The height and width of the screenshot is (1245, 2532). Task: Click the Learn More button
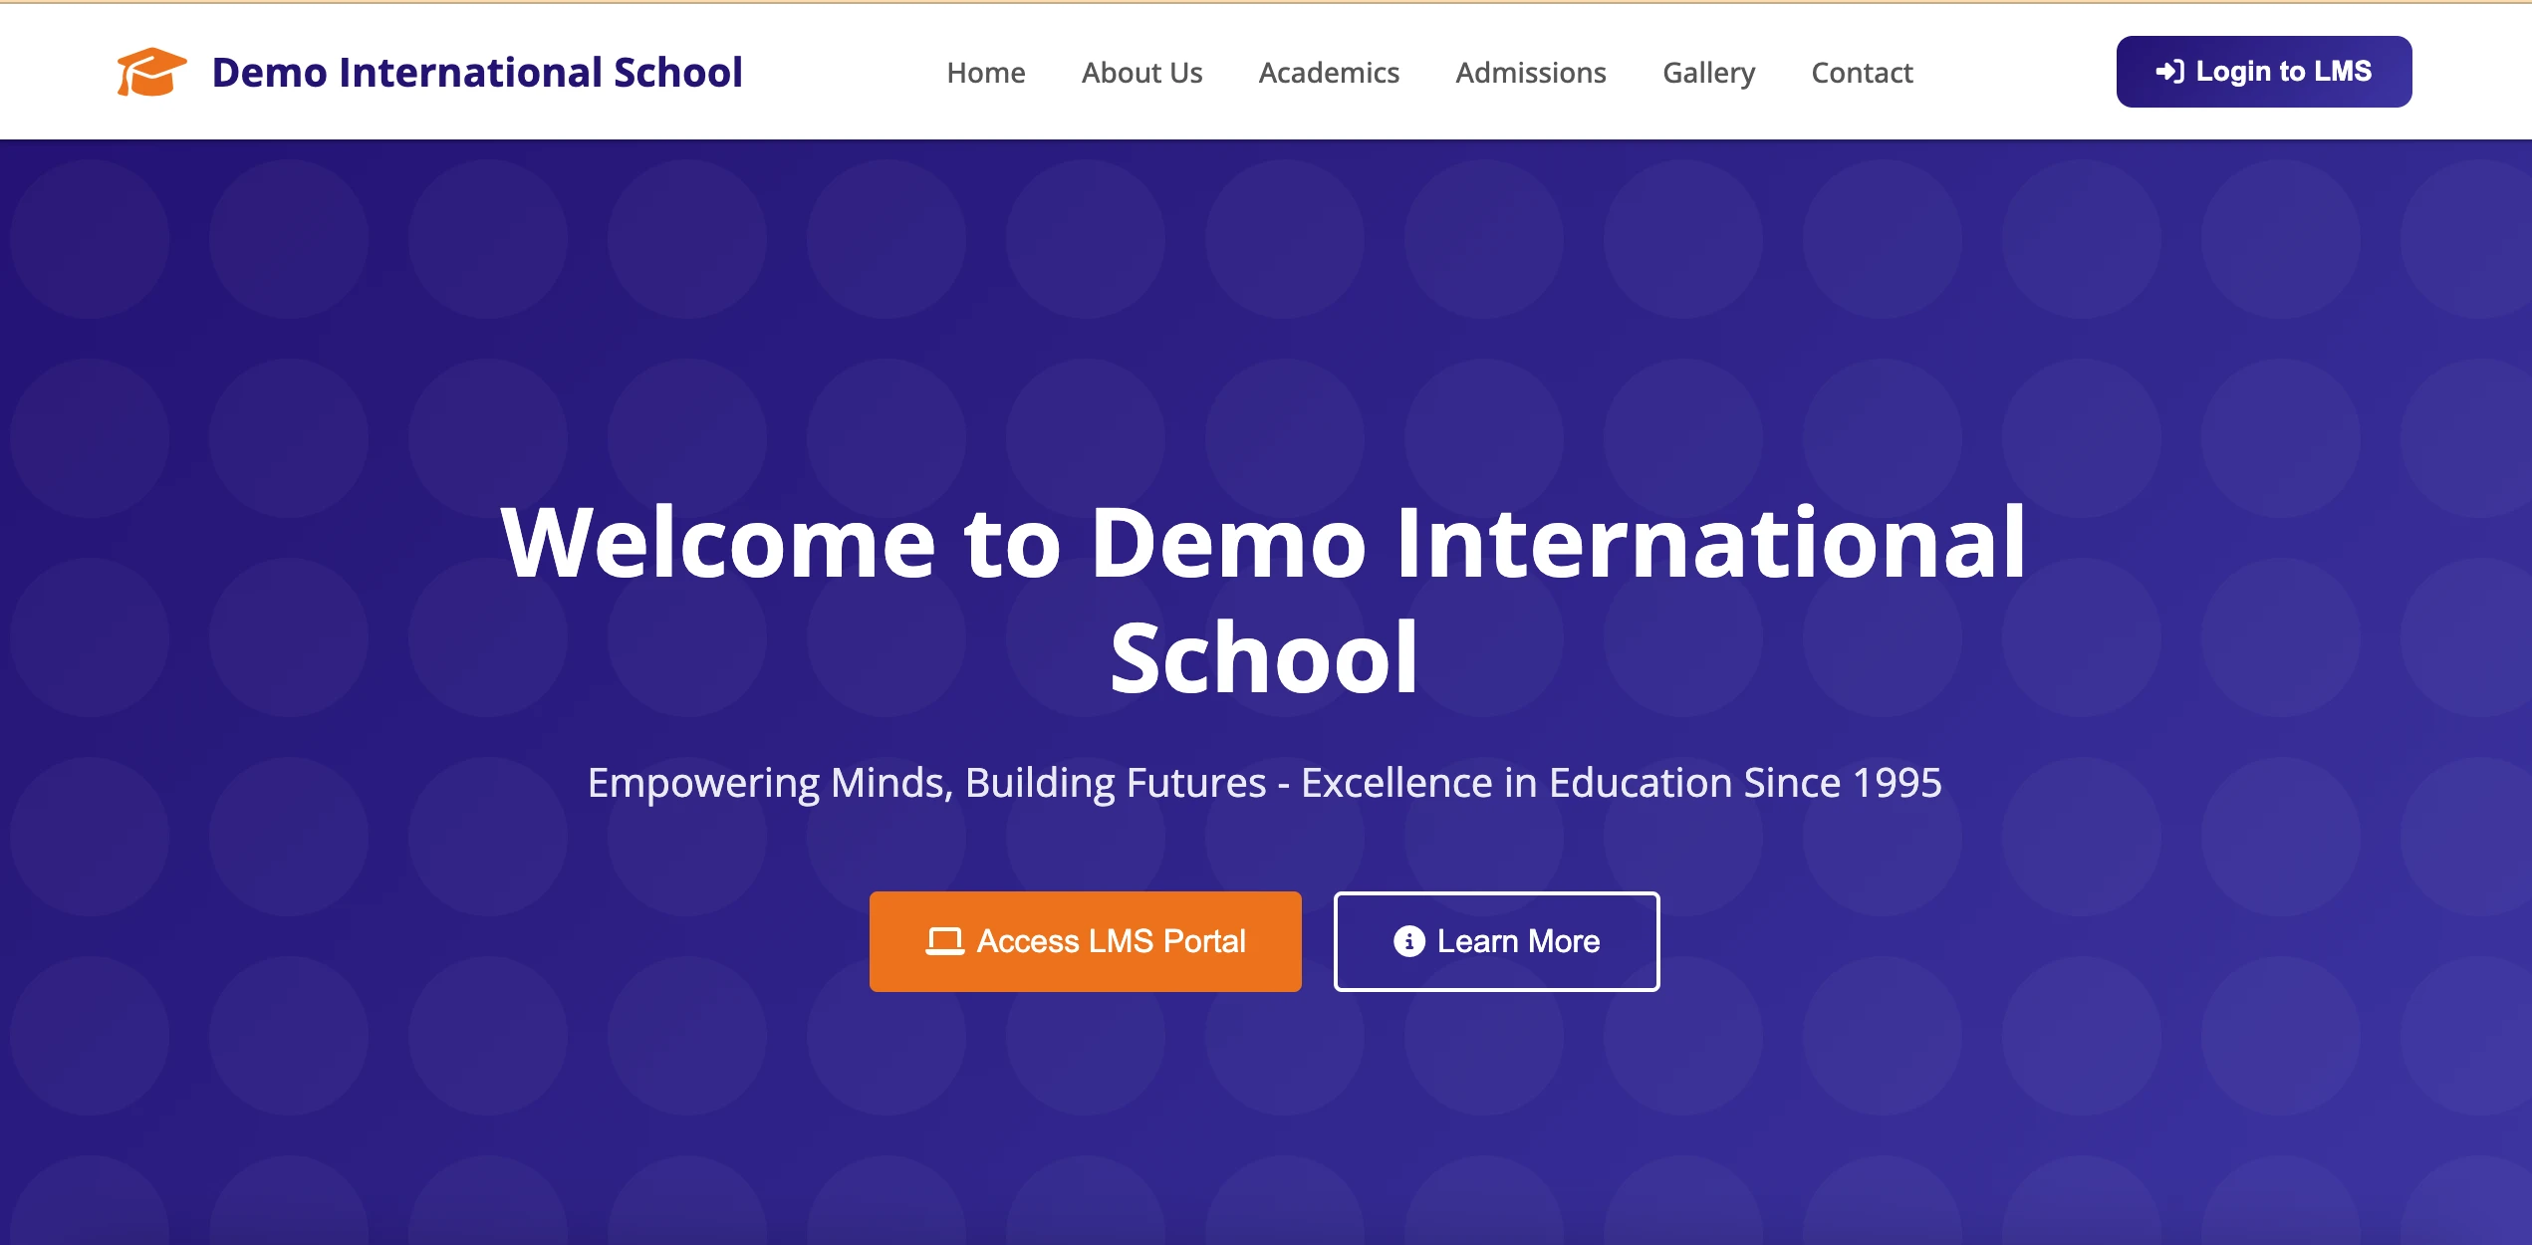tap(1496, 941)
